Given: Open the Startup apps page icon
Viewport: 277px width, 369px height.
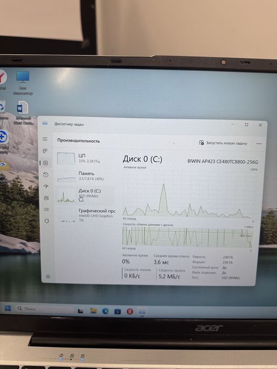Looking at the screenshot, I should pos(46,187).
